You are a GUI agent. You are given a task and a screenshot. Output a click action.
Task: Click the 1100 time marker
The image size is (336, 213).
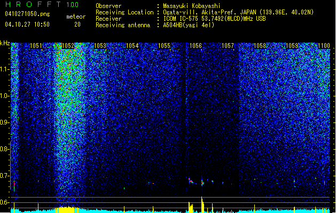click(x=324, y=46)
